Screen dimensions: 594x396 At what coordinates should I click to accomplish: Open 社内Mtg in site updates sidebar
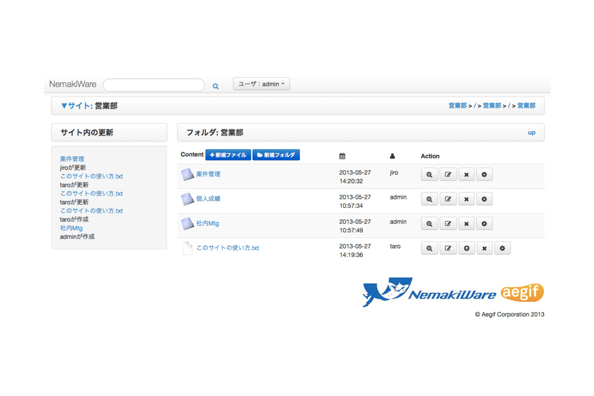tap(71, 228)
